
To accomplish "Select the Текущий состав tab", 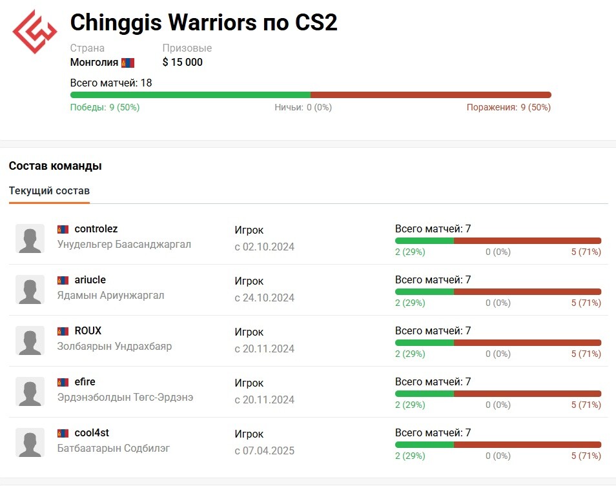I will pyautogui.click(x=49, y=191).
